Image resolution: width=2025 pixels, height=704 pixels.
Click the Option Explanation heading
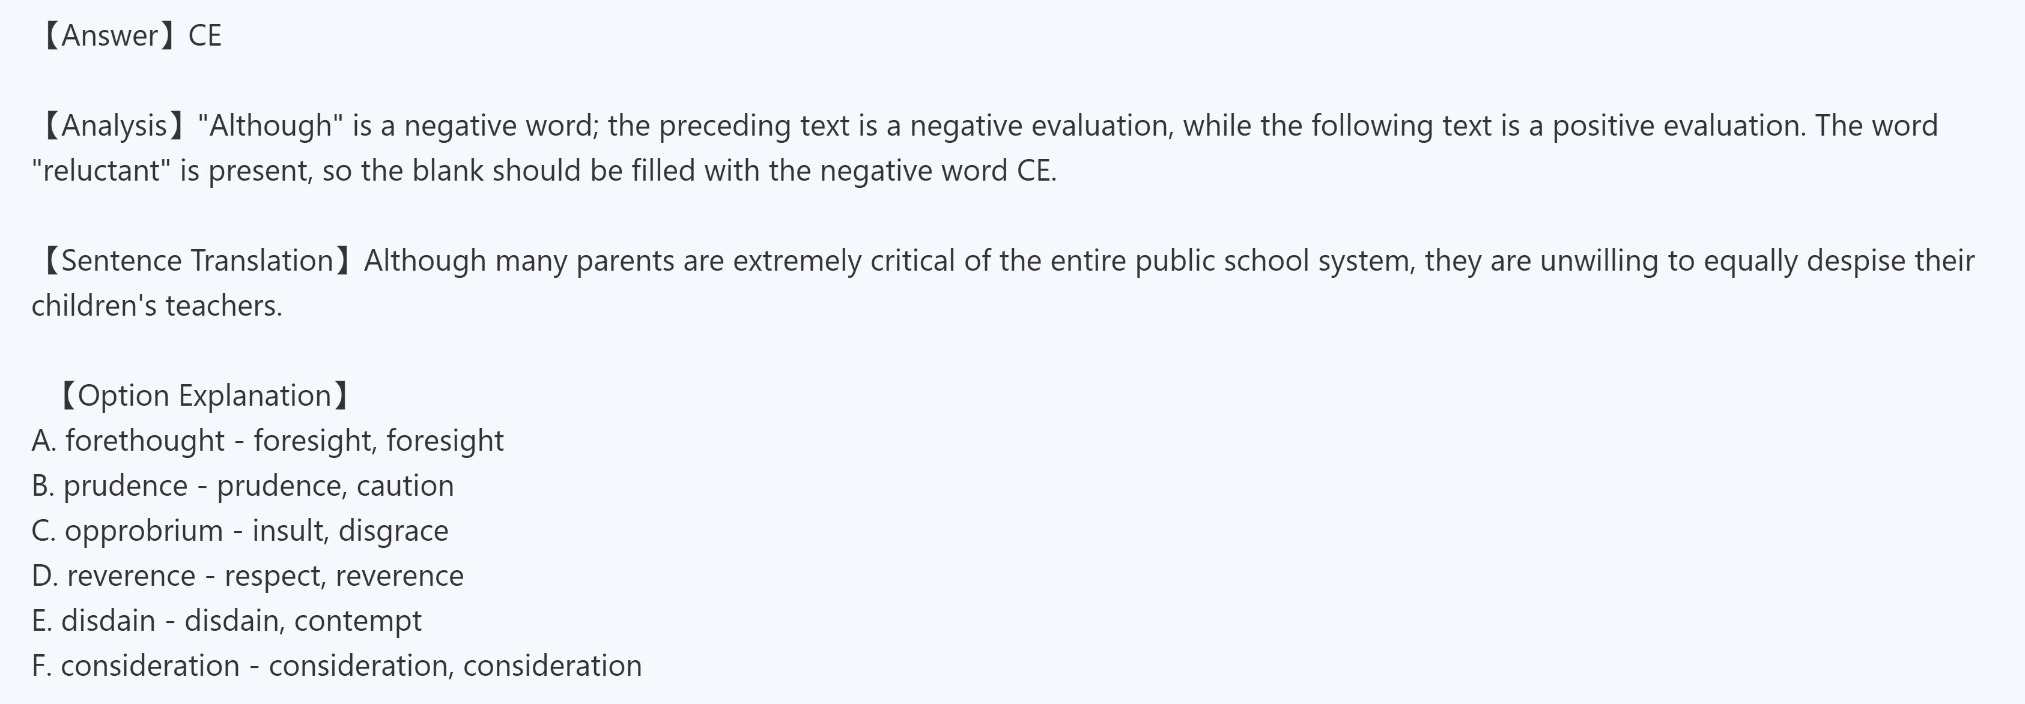[x=204, y=396]
